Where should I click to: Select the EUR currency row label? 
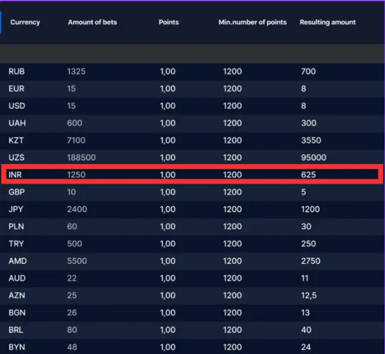(x=16, y=89)
